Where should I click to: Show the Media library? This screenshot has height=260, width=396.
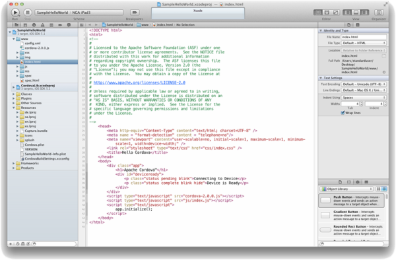click(366, 182)
